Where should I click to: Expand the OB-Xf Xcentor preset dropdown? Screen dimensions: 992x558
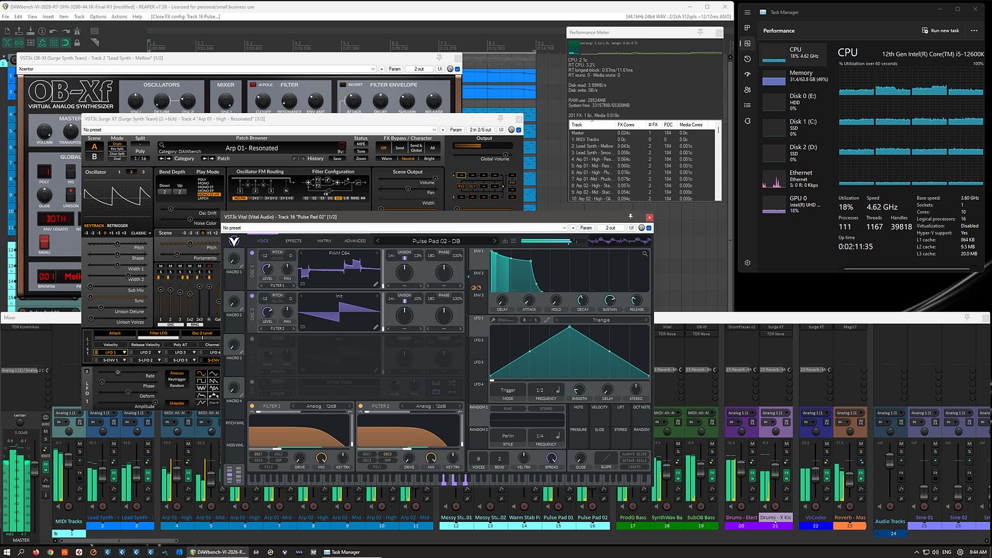[372, 69]
